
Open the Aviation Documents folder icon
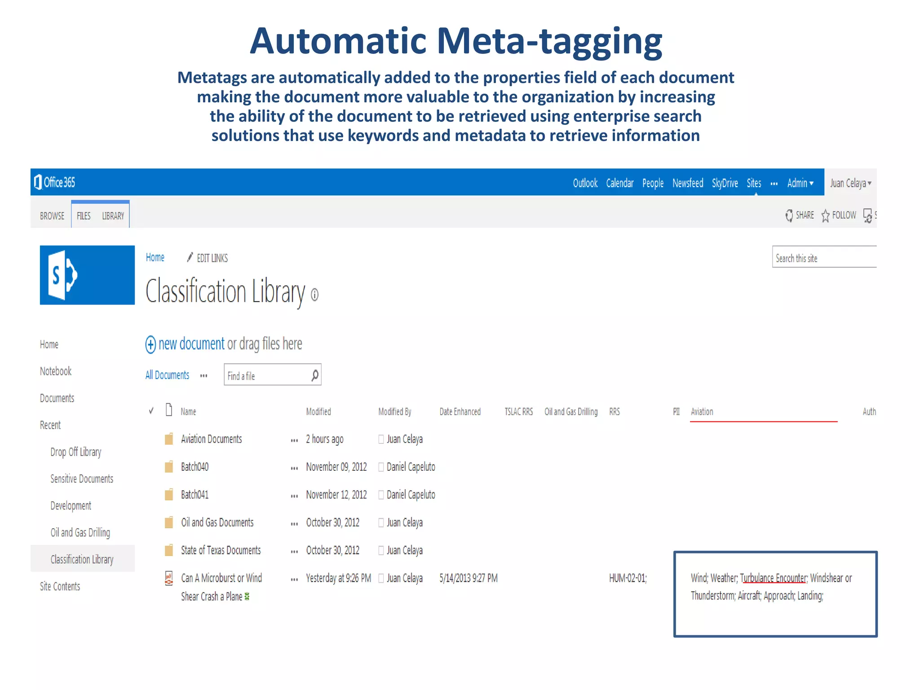tap(169, 439)
